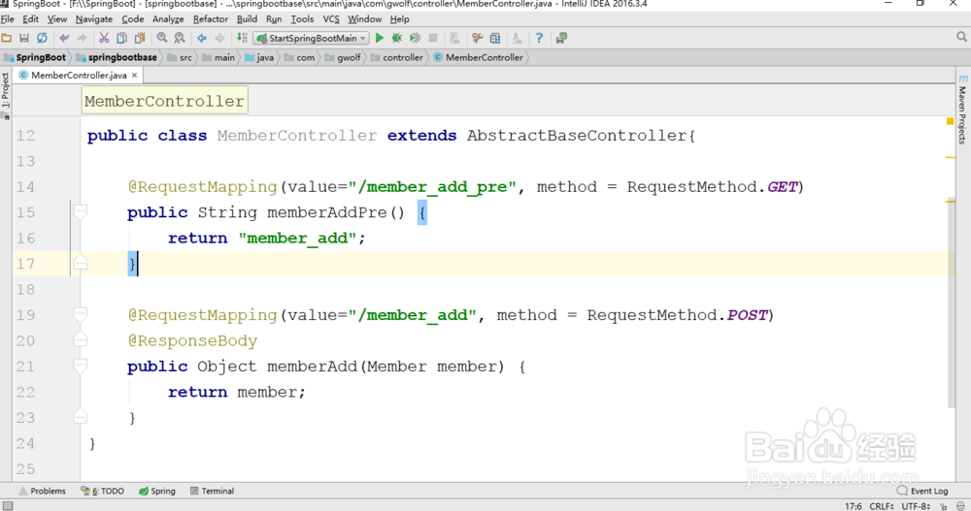Open the Terminal tool window
The image size is (971, 511).
[212, 492]
